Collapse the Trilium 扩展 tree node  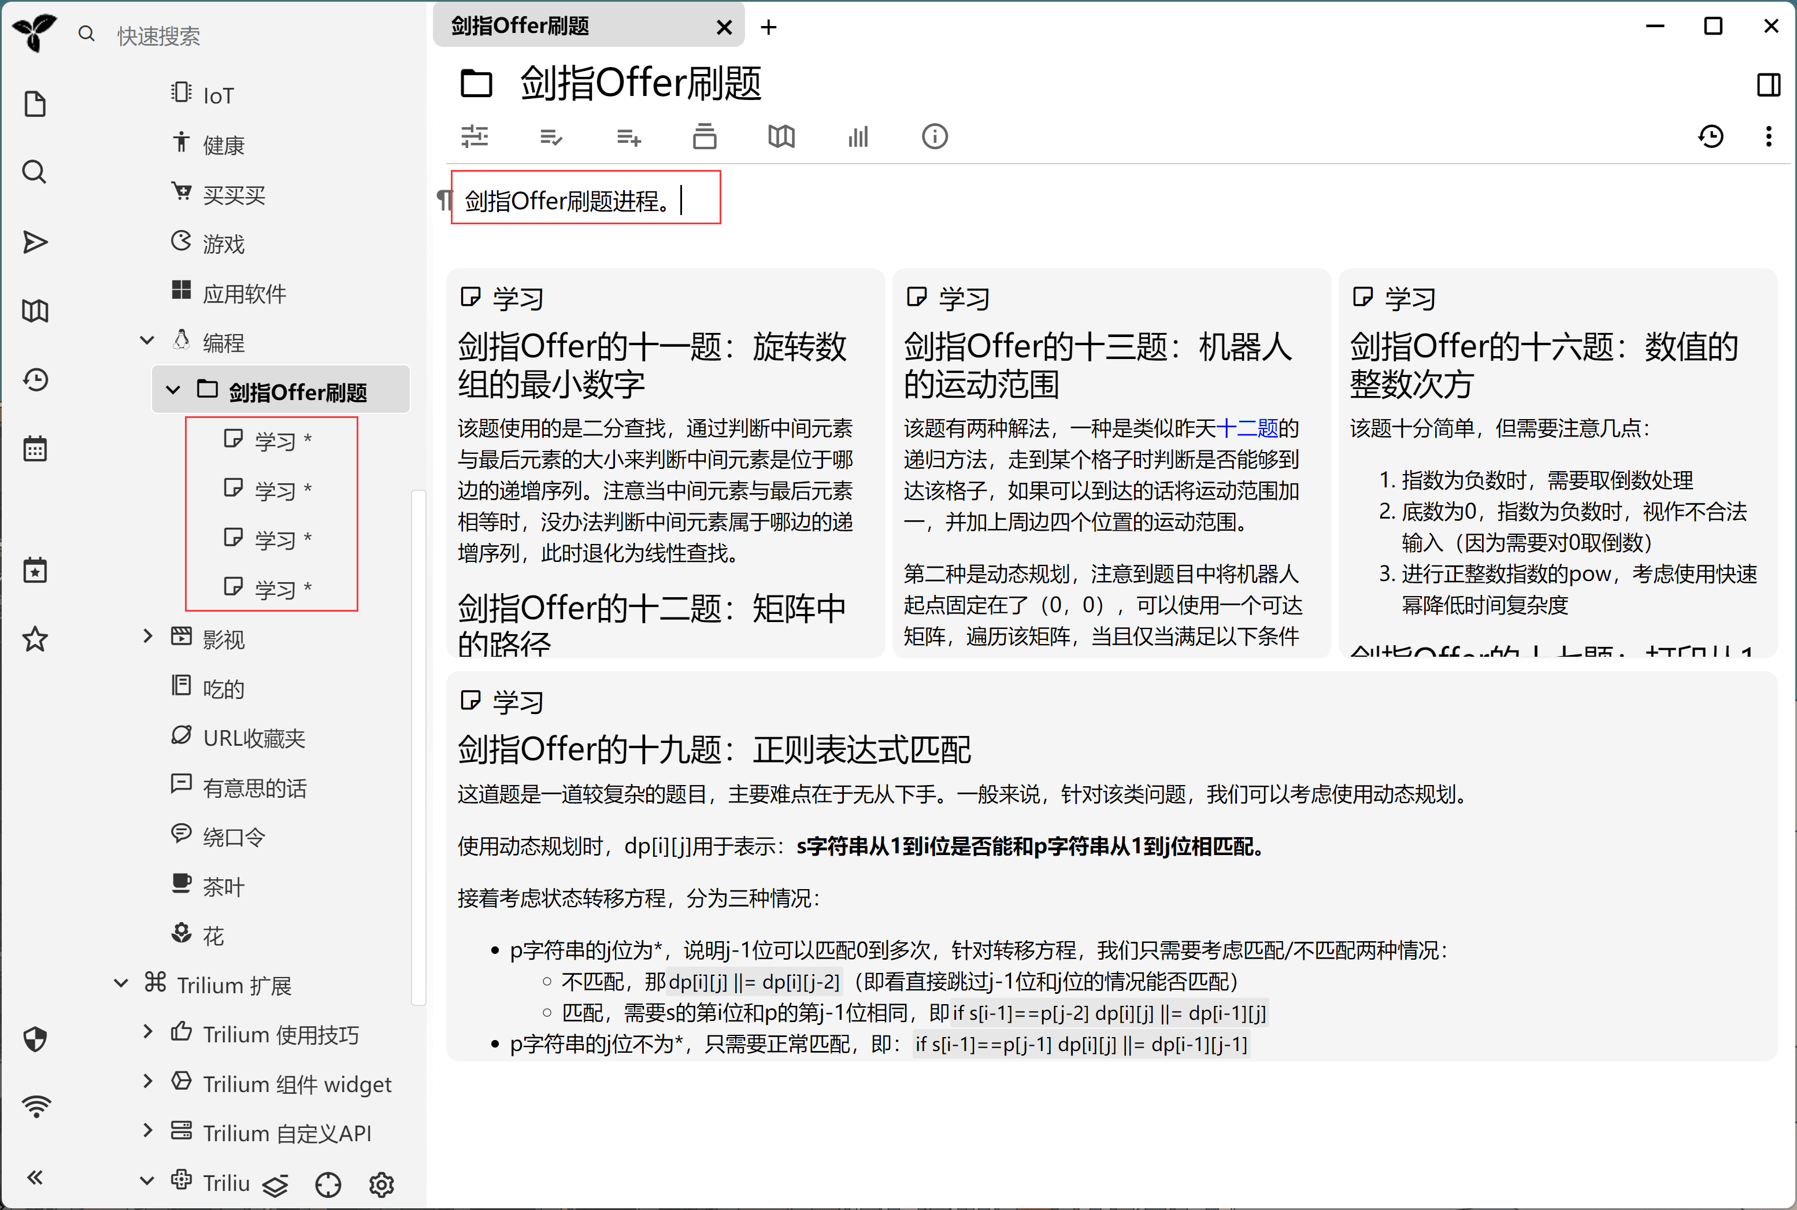click(x=121, y=982)
